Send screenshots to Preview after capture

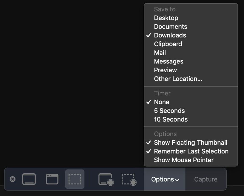166,70
